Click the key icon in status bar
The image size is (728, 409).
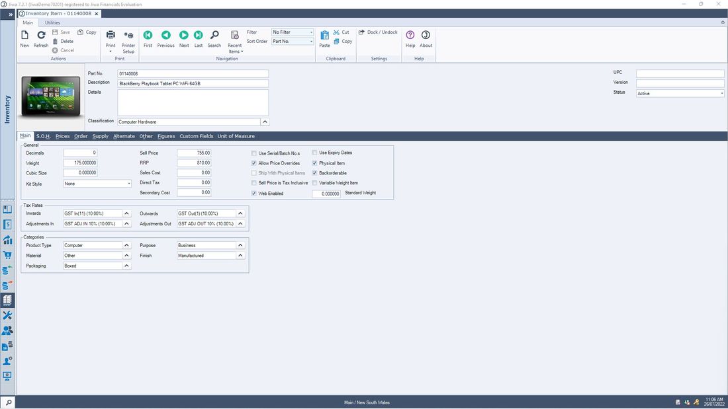pos(696,402)
